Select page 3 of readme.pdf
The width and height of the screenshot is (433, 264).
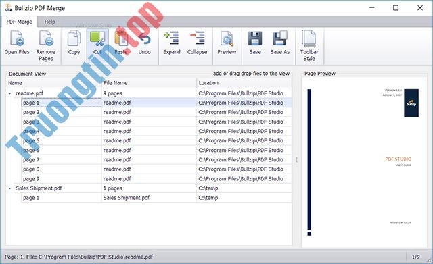tap(157, 122)
